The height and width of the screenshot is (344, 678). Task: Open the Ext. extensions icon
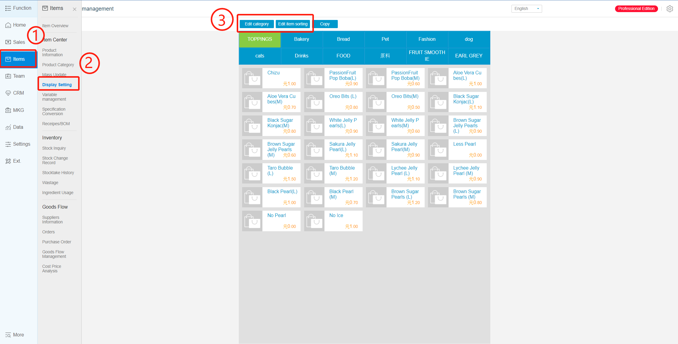[x=8, y=161]
